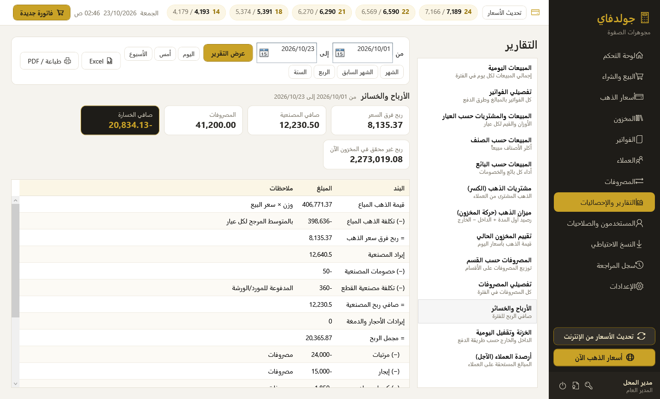
Task: Open the المبيعات اليومية report
Action: (x=477, y=71)
